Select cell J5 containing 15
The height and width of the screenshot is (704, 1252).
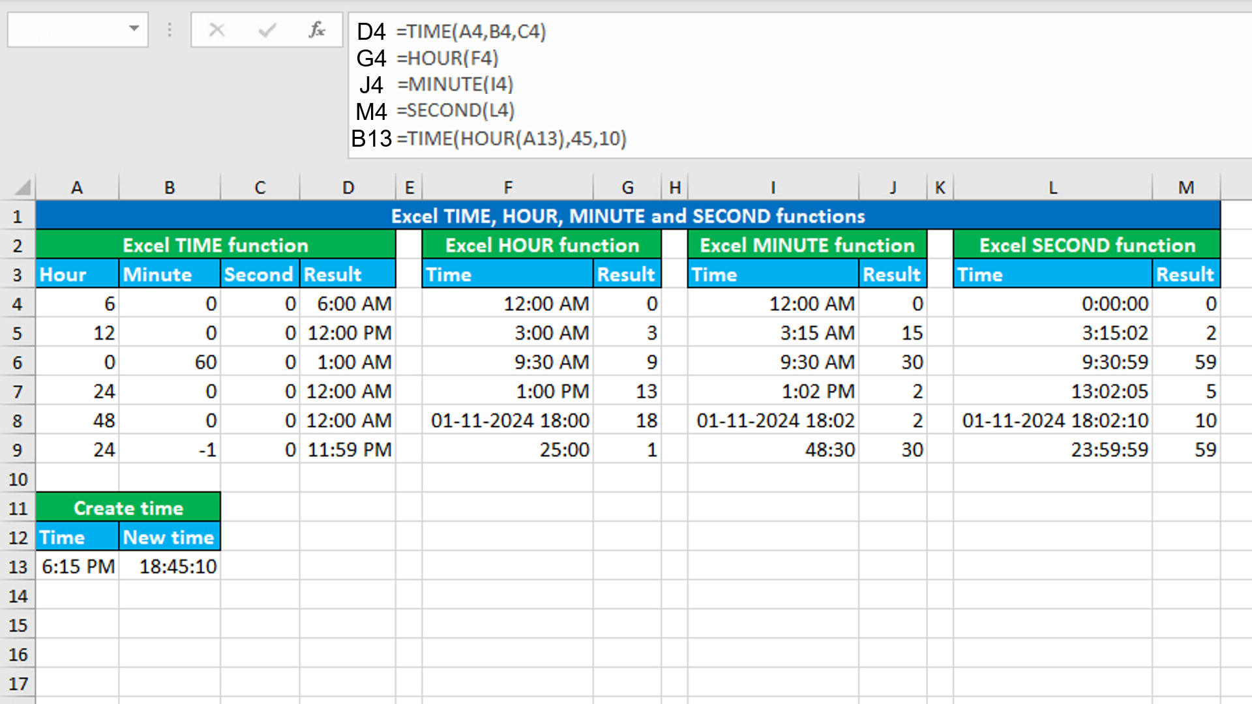(x=893, y=333)
